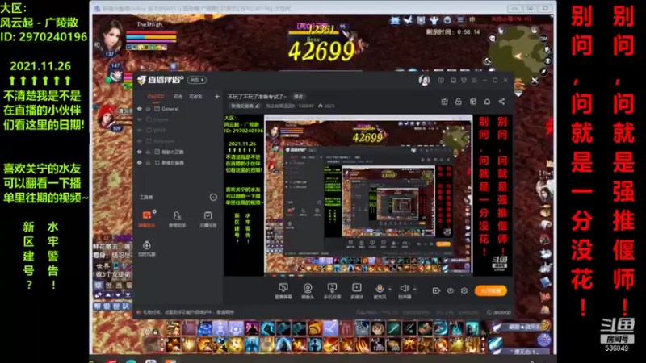Add a new scene with plus icon

tap(216, 96)
